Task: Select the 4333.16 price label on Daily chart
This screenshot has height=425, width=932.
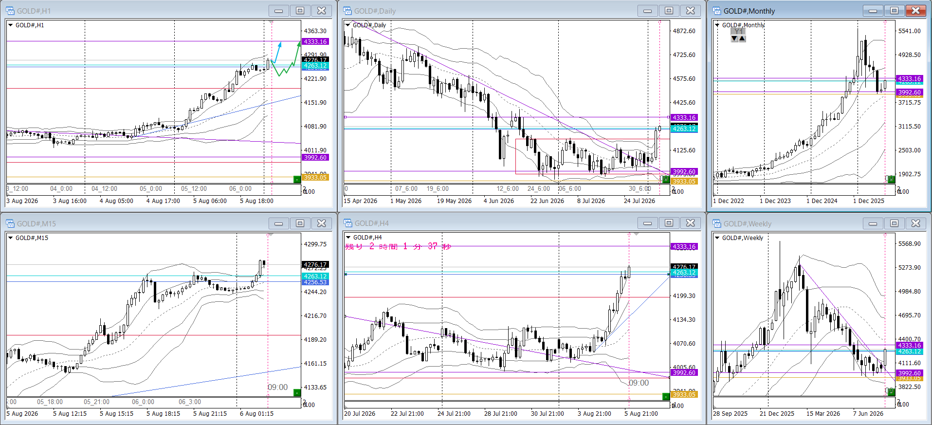Action: point(684,117)
